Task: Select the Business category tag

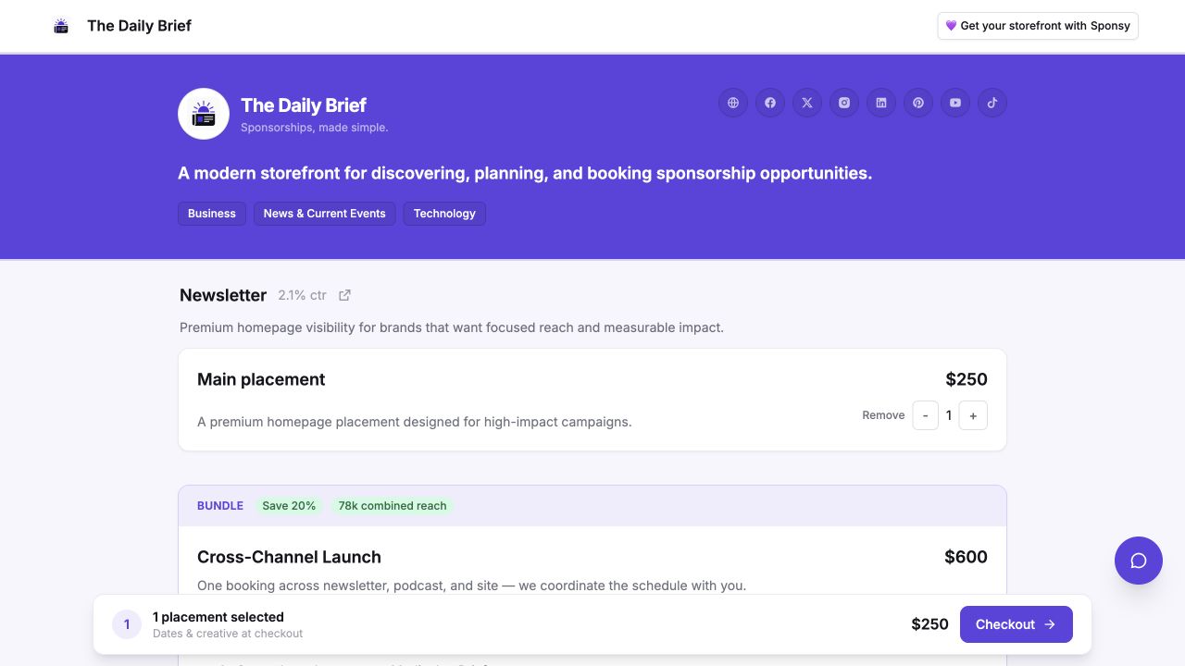Action: 212,214
